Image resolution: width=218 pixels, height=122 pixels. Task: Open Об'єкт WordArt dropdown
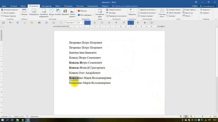174,13
